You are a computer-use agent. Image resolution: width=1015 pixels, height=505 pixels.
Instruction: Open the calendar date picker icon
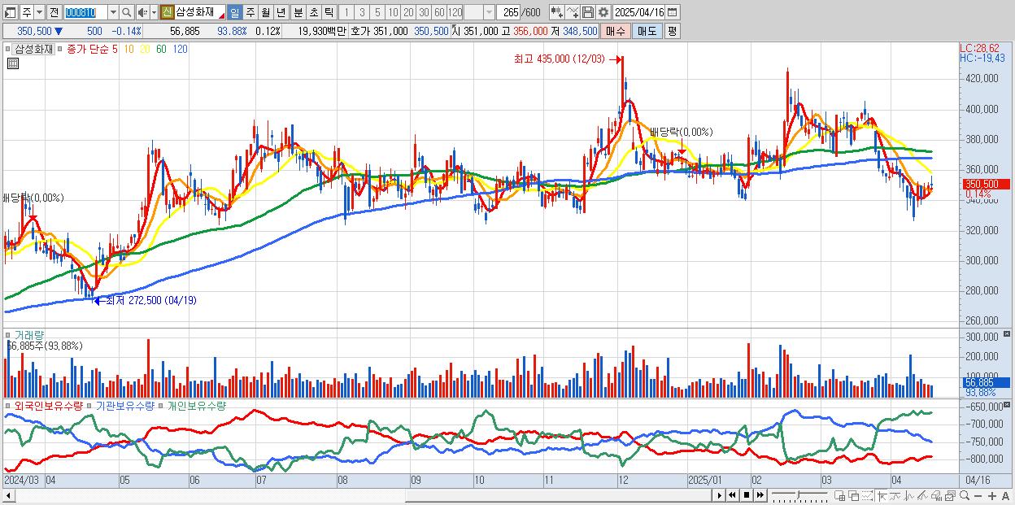click(672, 12)
